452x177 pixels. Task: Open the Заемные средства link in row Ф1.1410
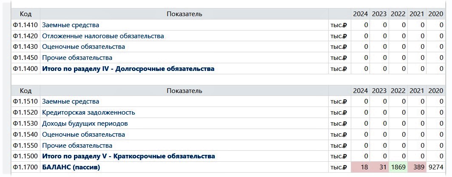point(71,25)
